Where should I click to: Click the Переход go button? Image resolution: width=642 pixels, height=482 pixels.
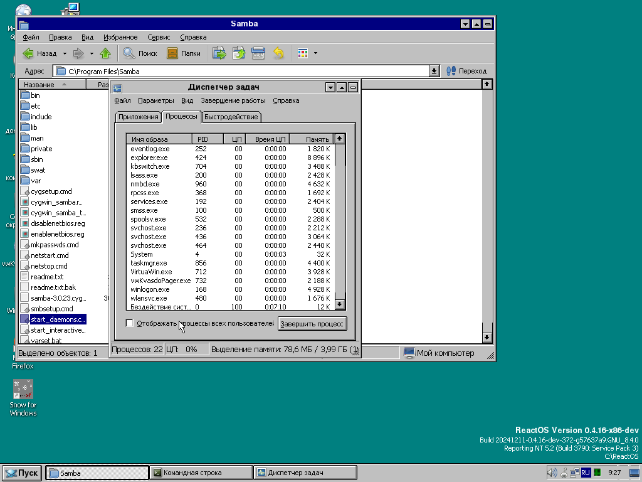pos(466,71)
